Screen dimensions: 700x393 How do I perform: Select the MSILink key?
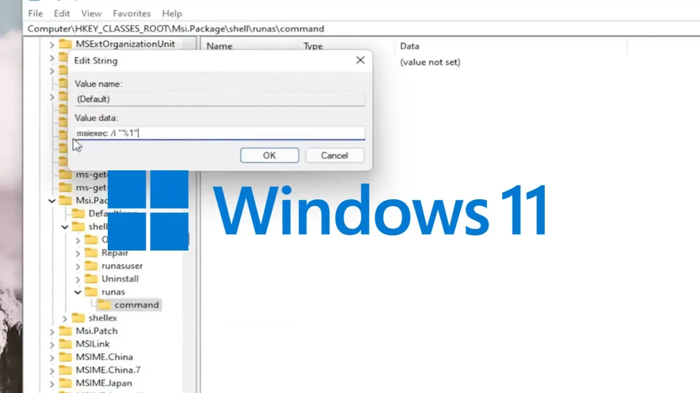click(x=92, y=344)
